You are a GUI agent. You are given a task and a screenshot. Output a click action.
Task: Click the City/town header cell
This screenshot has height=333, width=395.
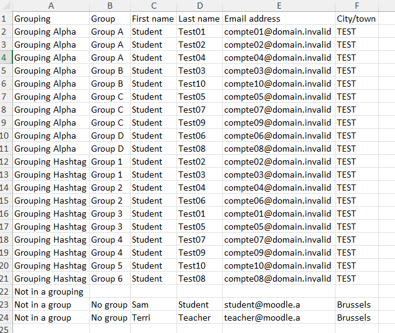pos(357,19)
